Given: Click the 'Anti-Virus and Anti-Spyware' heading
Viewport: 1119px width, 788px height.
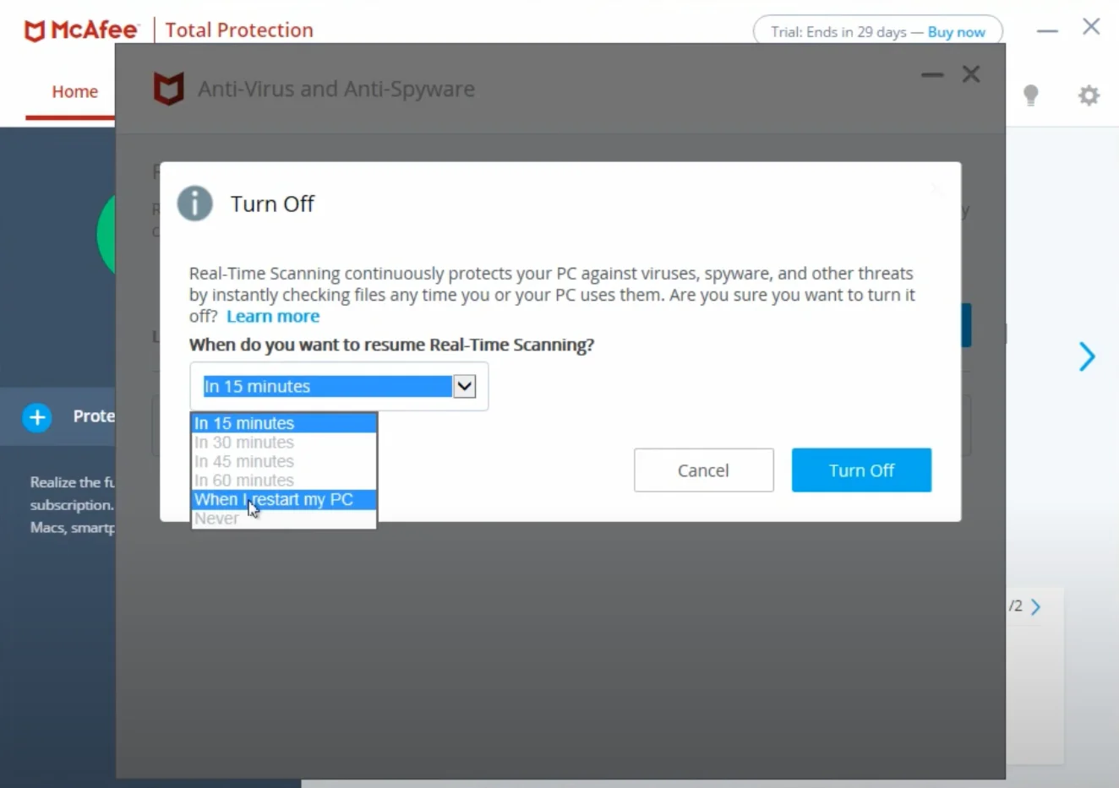Looking at the screenshot, I should click(x=336, y=89).
